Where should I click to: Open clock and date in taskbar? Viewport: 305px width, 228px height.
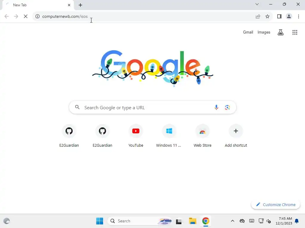[x=284, y=221]
